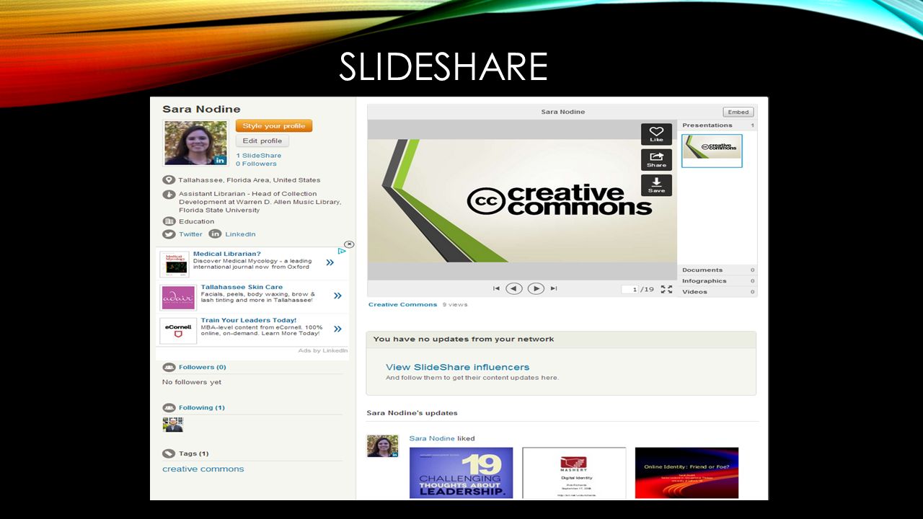Click the Embed button

[x=738, y=112]
